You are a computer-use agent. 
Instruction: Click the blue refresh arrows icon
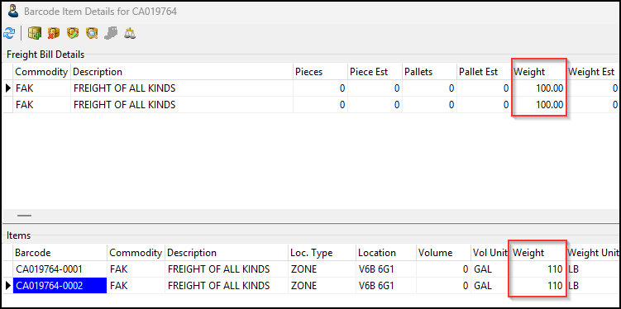coord(9,33)
